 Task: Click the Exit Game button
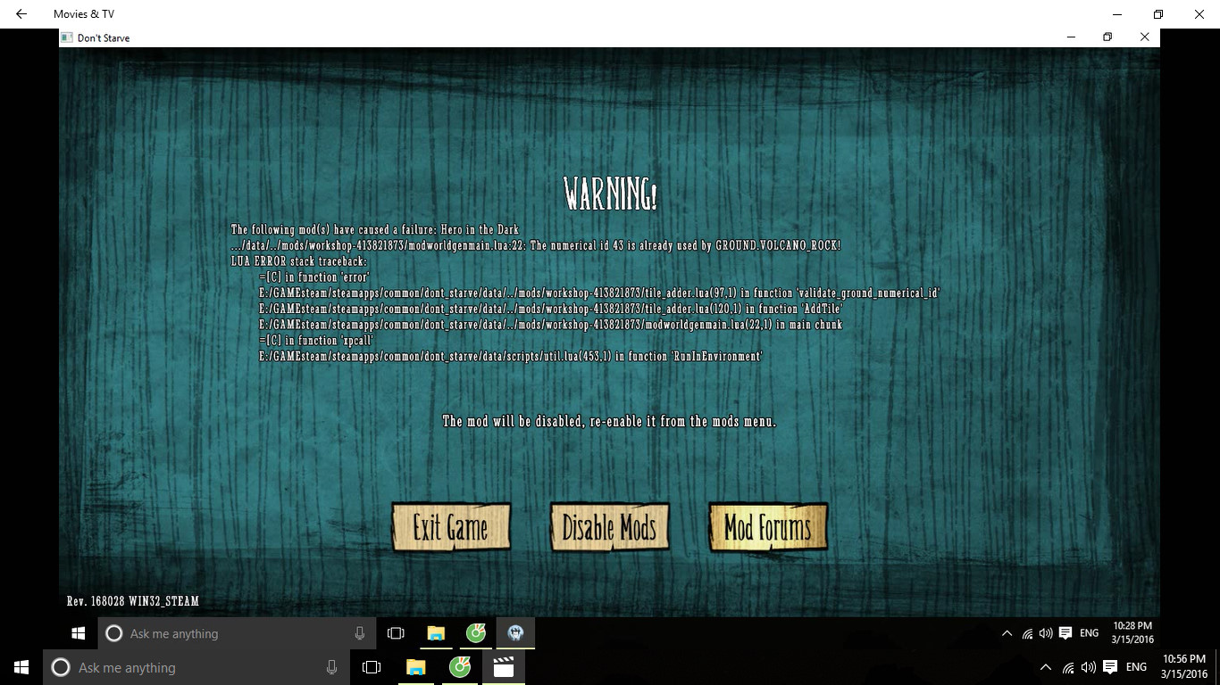click(451, 527)
